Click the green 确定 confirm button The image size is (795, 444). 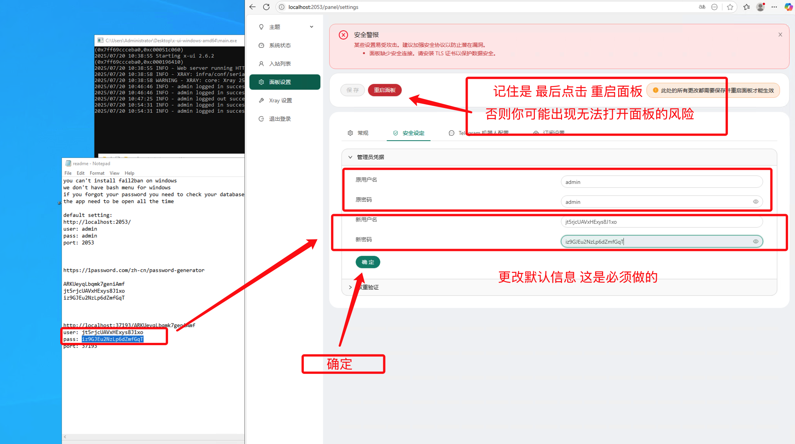pos(368,262)
